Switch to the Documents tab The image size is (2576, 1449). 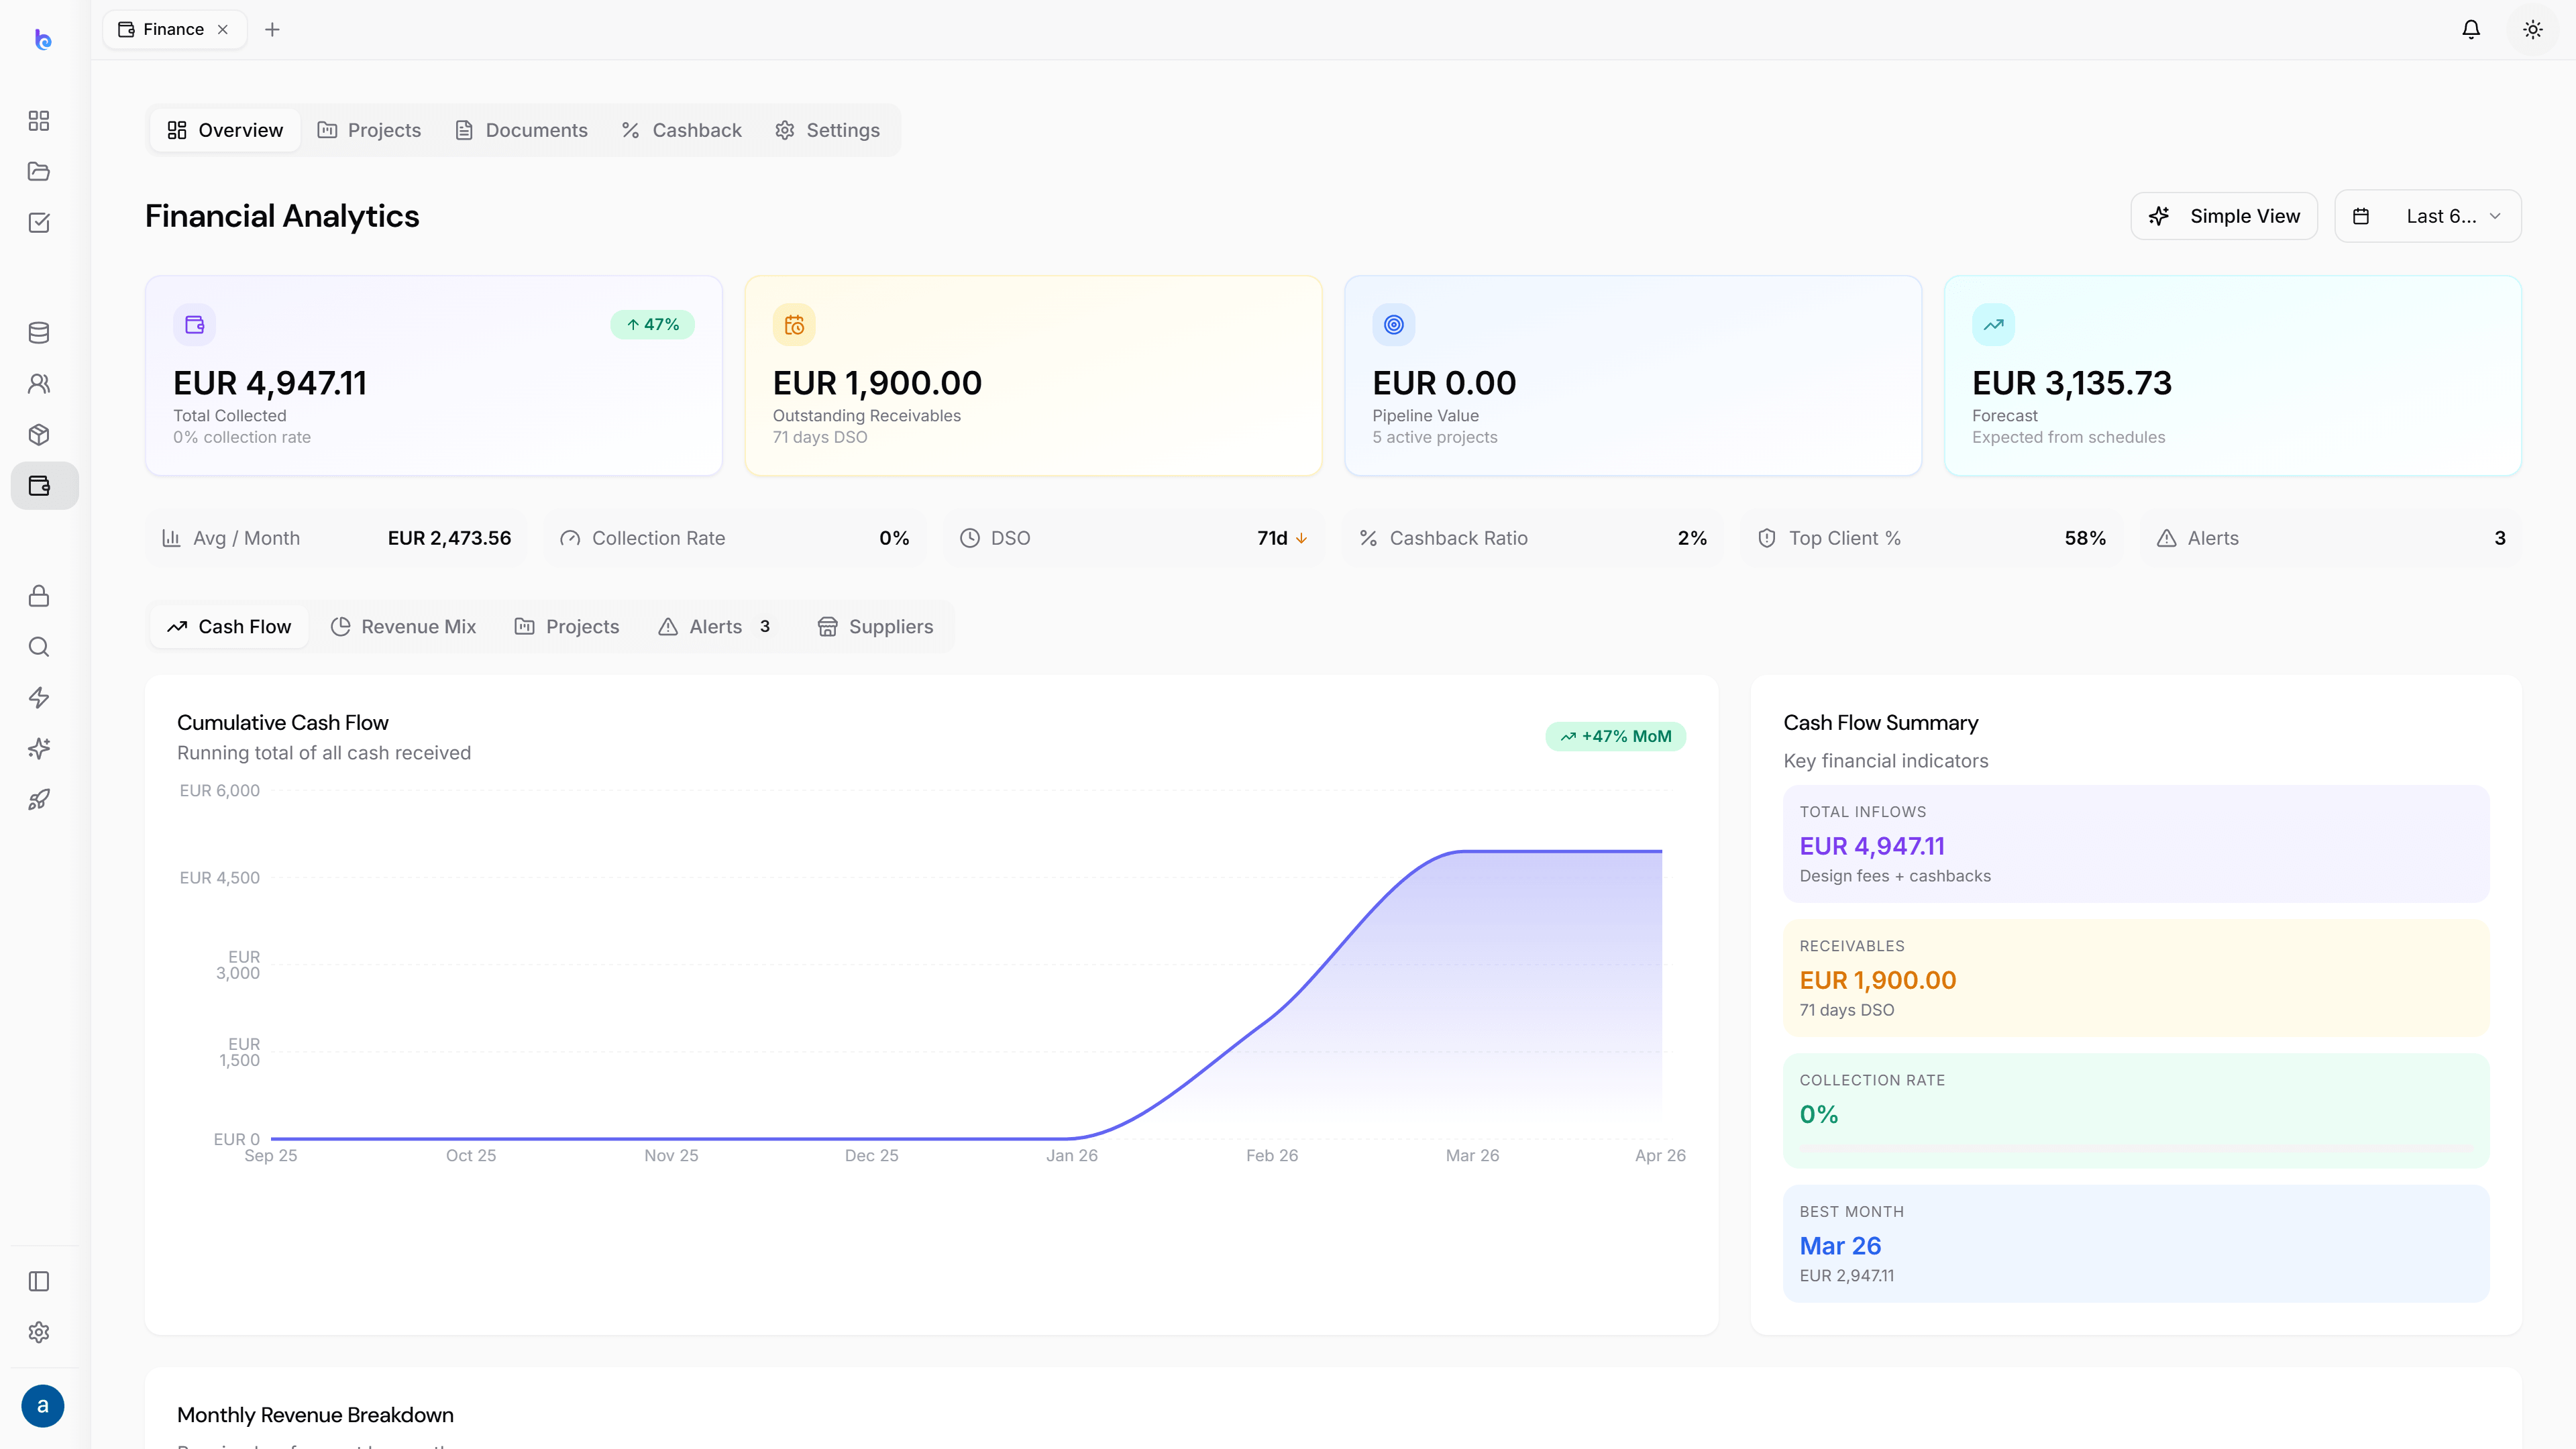[521, 130]
